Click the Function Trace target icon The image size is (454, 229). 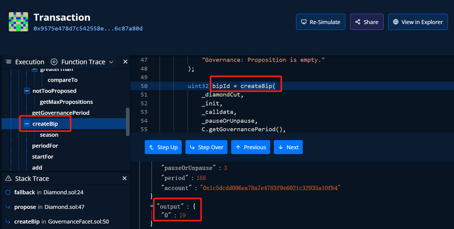point(54,62)
